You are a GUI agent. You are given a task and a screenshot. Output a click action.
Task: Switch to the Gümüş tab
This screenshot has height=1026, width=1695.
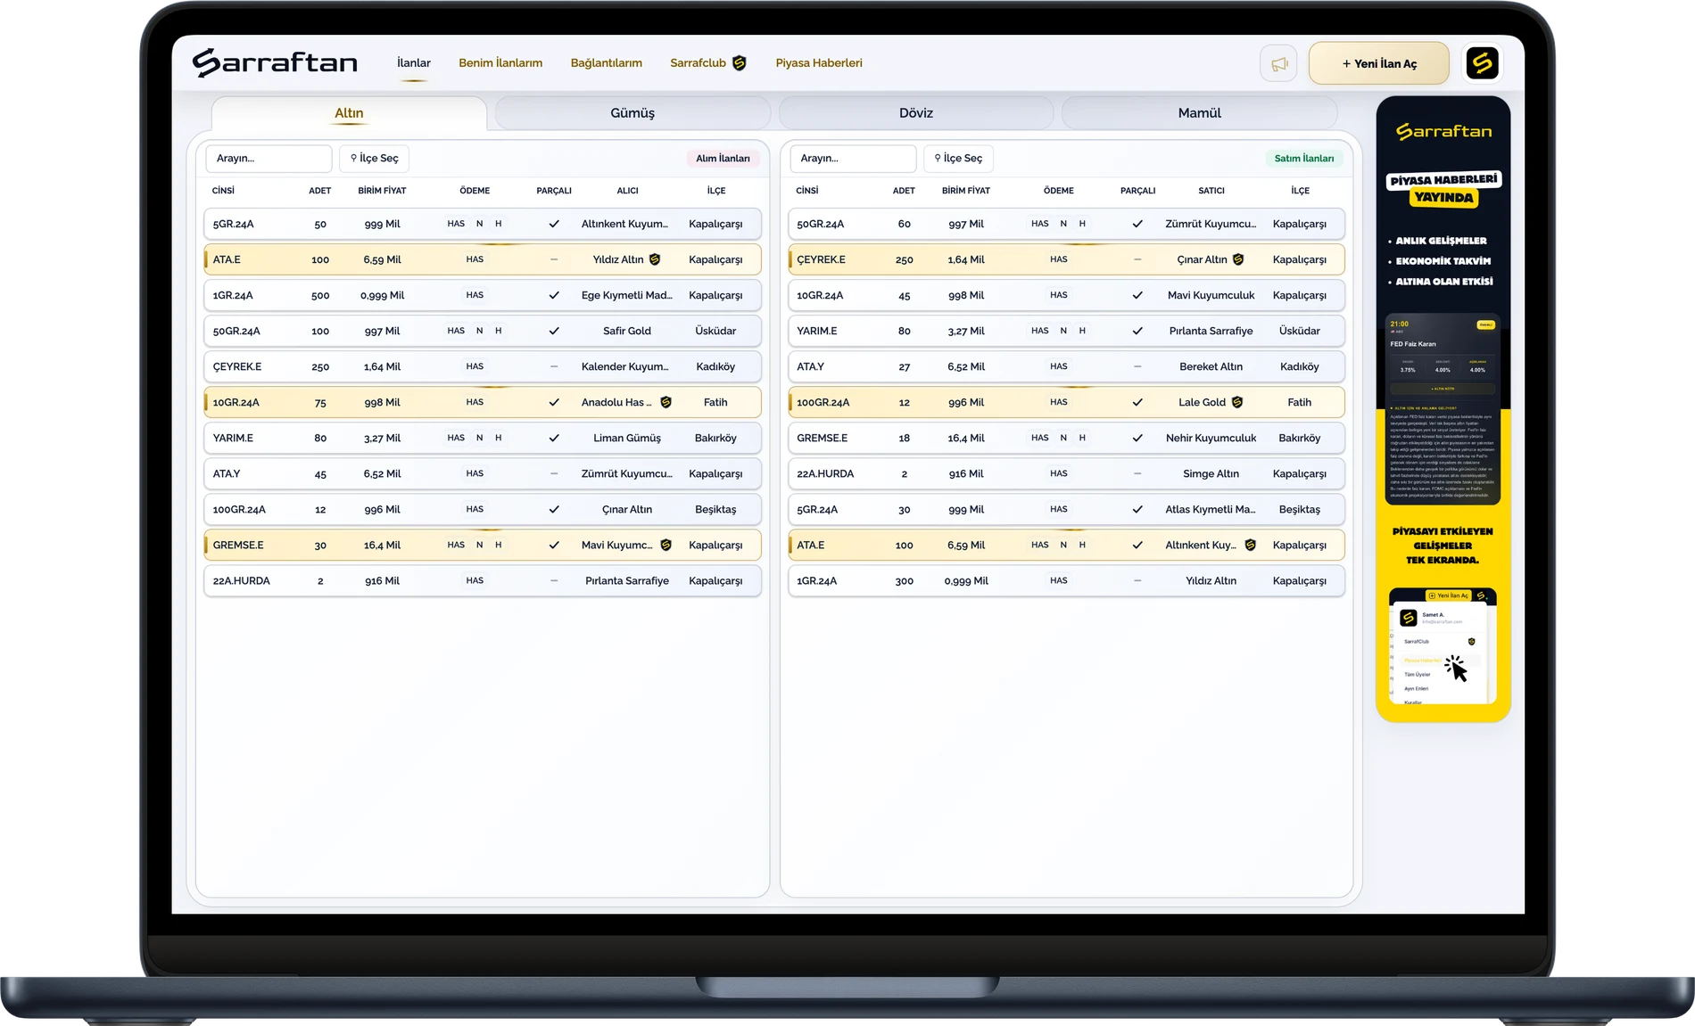click(633, 113)
